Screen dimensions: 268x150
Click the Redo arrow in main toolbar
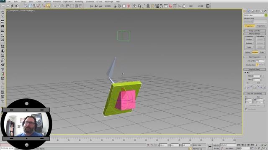tap(8, 6)
